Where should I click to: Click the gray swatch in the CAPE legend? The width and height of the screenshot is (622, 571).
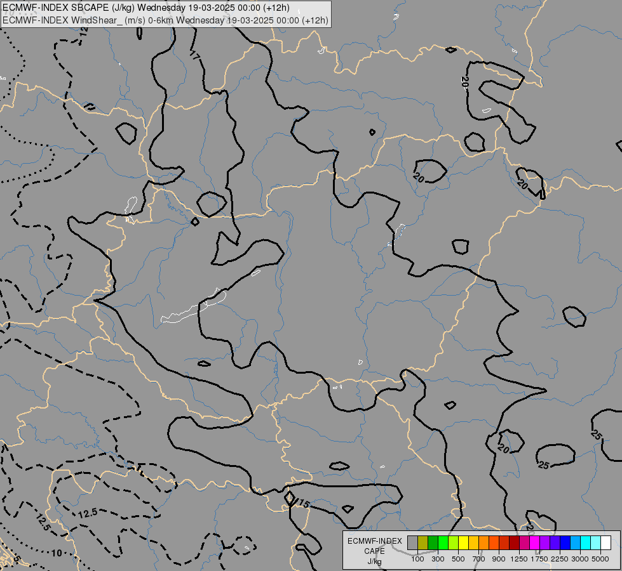coord(412,542)
